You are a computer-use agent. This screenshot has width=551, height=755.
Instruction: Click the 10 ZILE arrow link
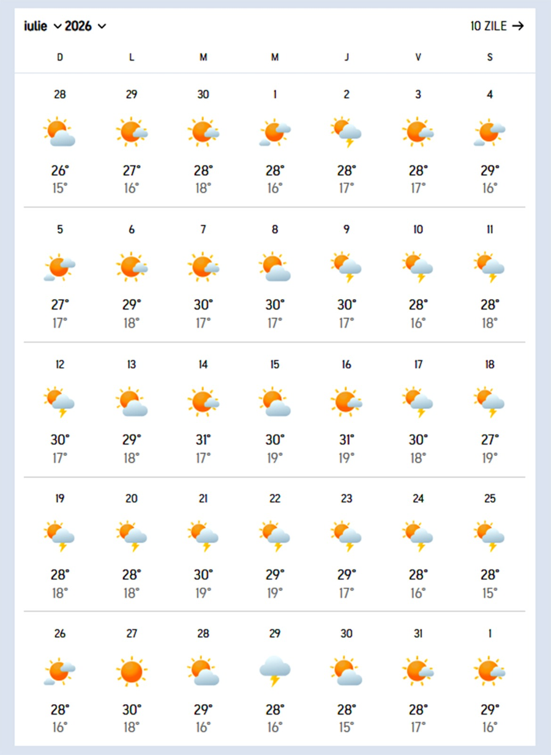[x=497, y=26]
